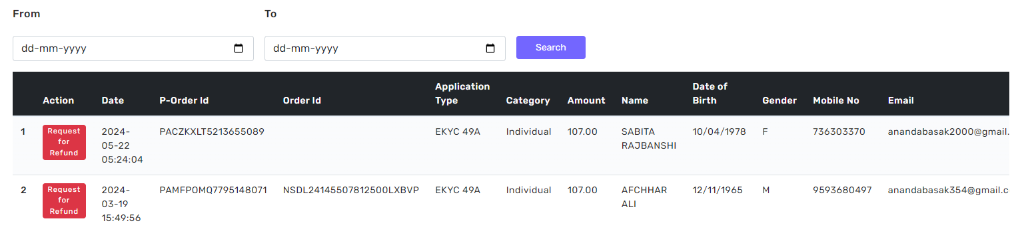Click the Gender column header

click(x=779, y=100)
